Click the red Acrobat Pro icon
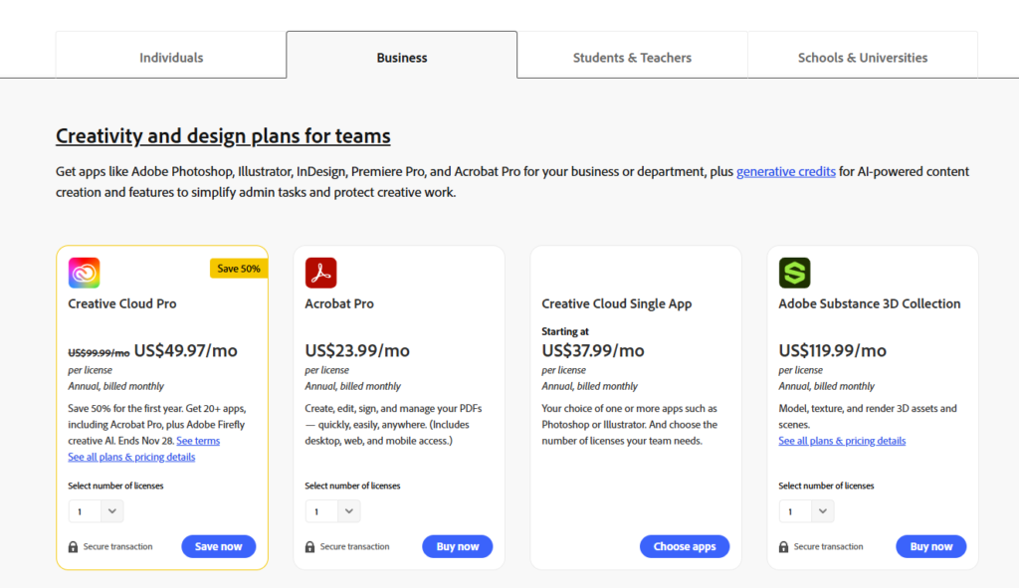 [320, 272]
